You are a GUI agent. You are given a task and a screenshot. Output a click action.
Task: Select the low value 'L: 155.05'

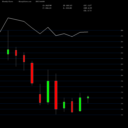pos(67,8)
